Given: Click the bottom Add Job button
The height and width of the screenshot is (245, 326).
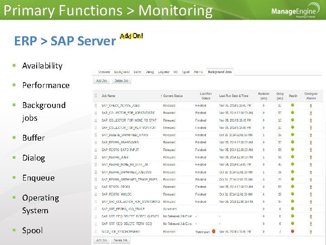Looking at the screenshot, I should (101, 240).
